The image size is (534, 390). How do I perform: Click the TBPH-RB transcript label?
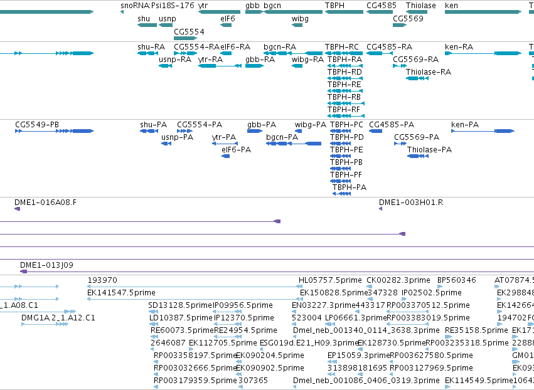[344, 97]
